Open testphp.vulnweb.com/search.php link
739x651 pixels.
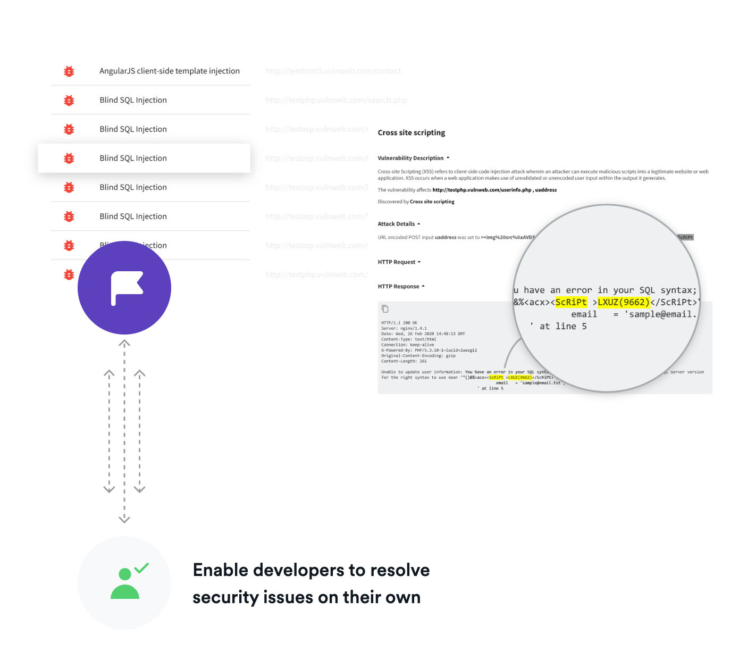point(336,100)
